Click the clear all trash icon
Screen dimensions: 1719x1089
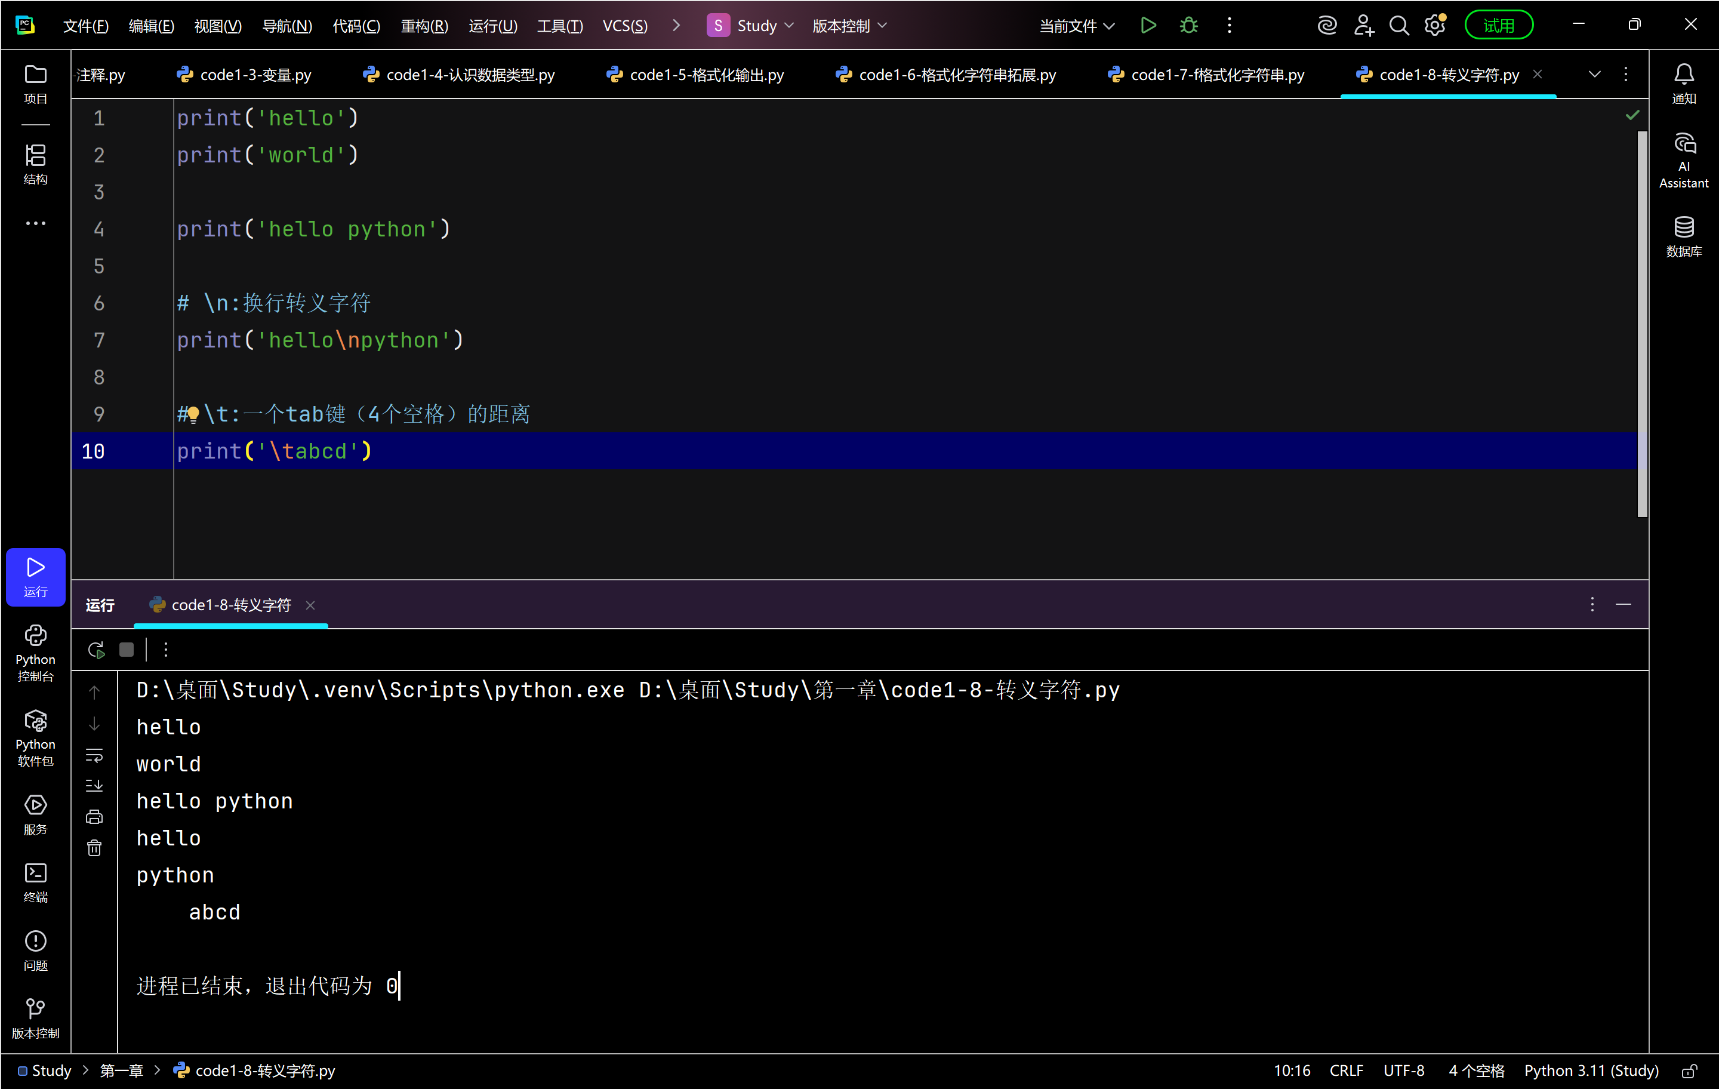[94, 848]
